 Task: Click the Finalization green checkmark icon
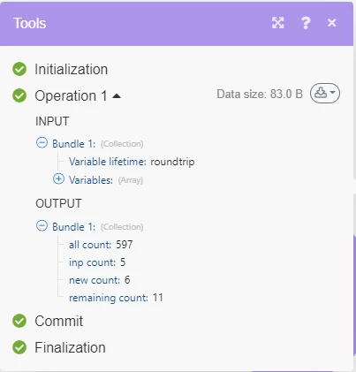19,347
